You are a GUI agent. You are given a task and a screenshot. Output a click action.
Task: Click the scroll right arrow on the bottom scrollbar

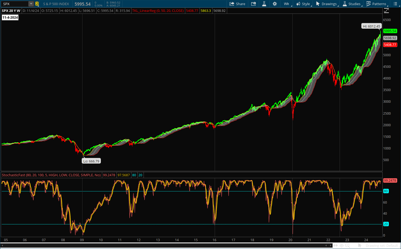(330, 245)
